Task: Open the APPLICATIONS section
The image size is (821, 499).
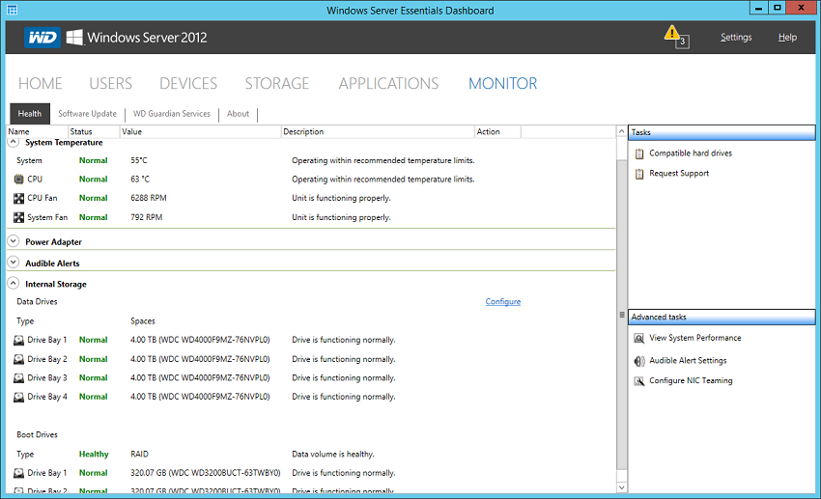Action: 388,84
